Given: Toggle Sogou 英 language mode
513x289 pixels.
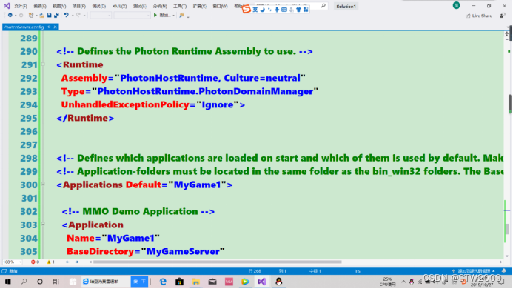Looking at the screenshot, I should [255, 10].
